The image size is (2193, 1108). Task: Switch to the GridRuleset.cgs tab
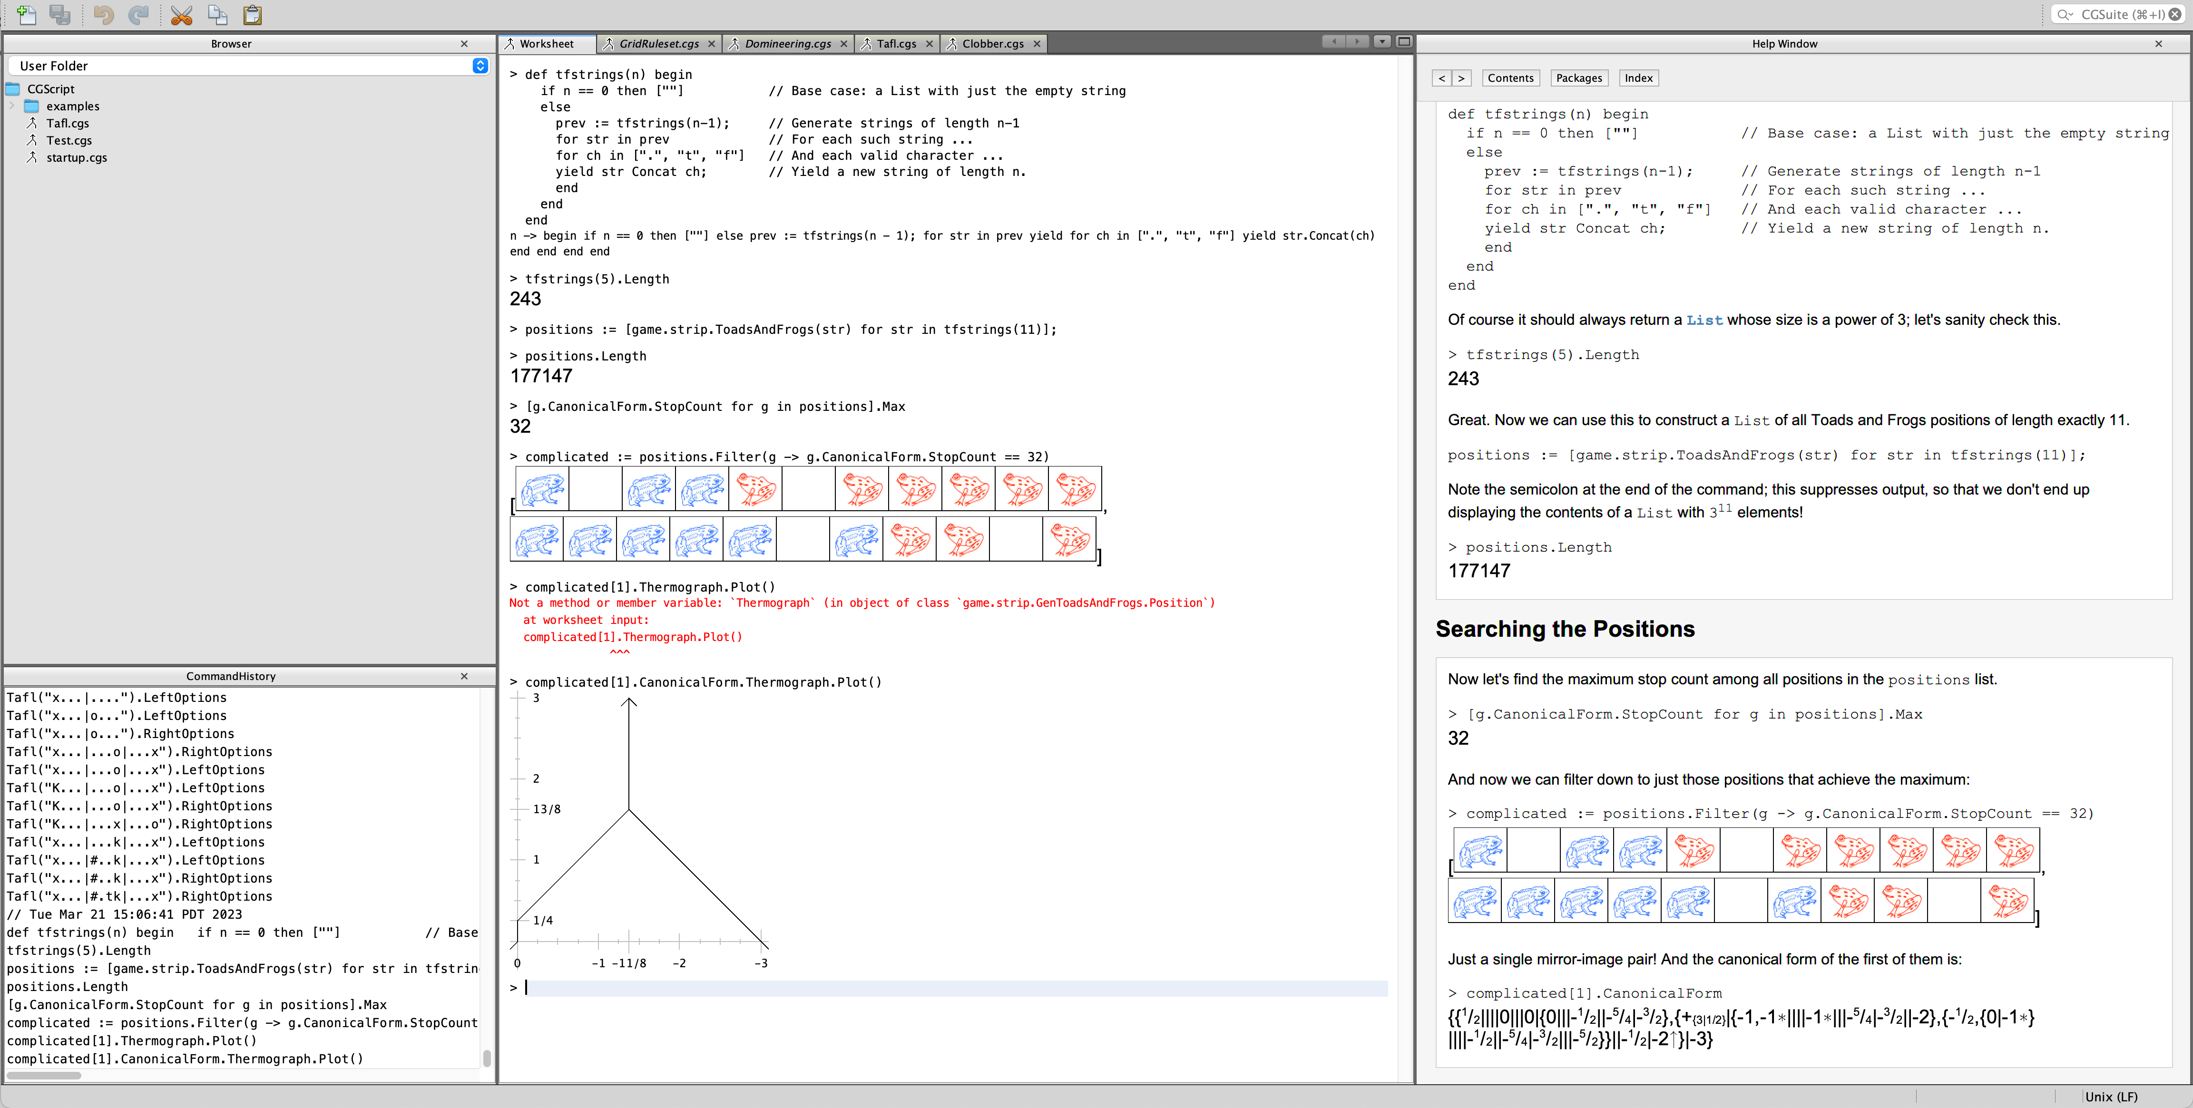[x=658, y=43]
